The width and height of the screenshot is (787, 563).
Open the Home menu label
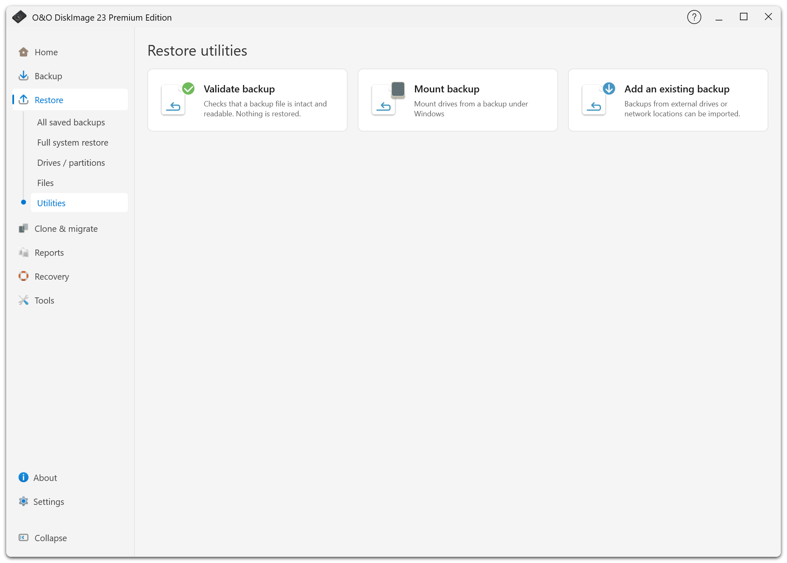coord(46,52)
